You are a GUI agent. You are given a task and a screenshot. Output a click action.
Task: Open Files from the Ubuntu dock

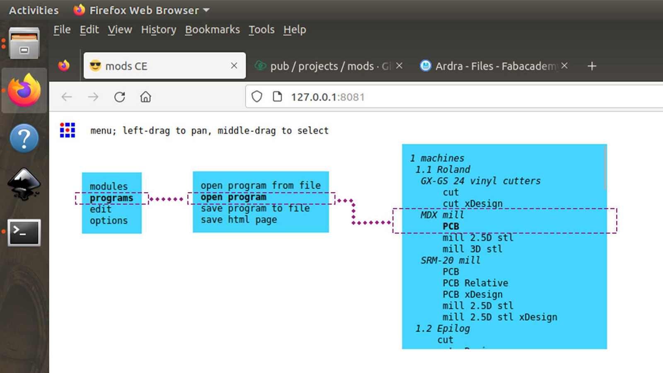24,43
